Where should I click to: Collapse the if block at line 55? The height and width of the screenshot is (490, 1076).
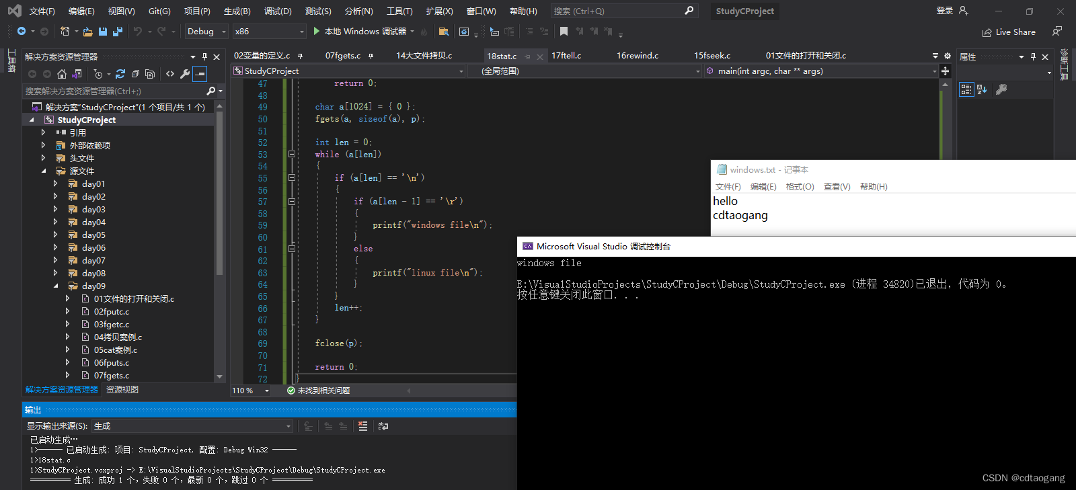click(292, 177)
